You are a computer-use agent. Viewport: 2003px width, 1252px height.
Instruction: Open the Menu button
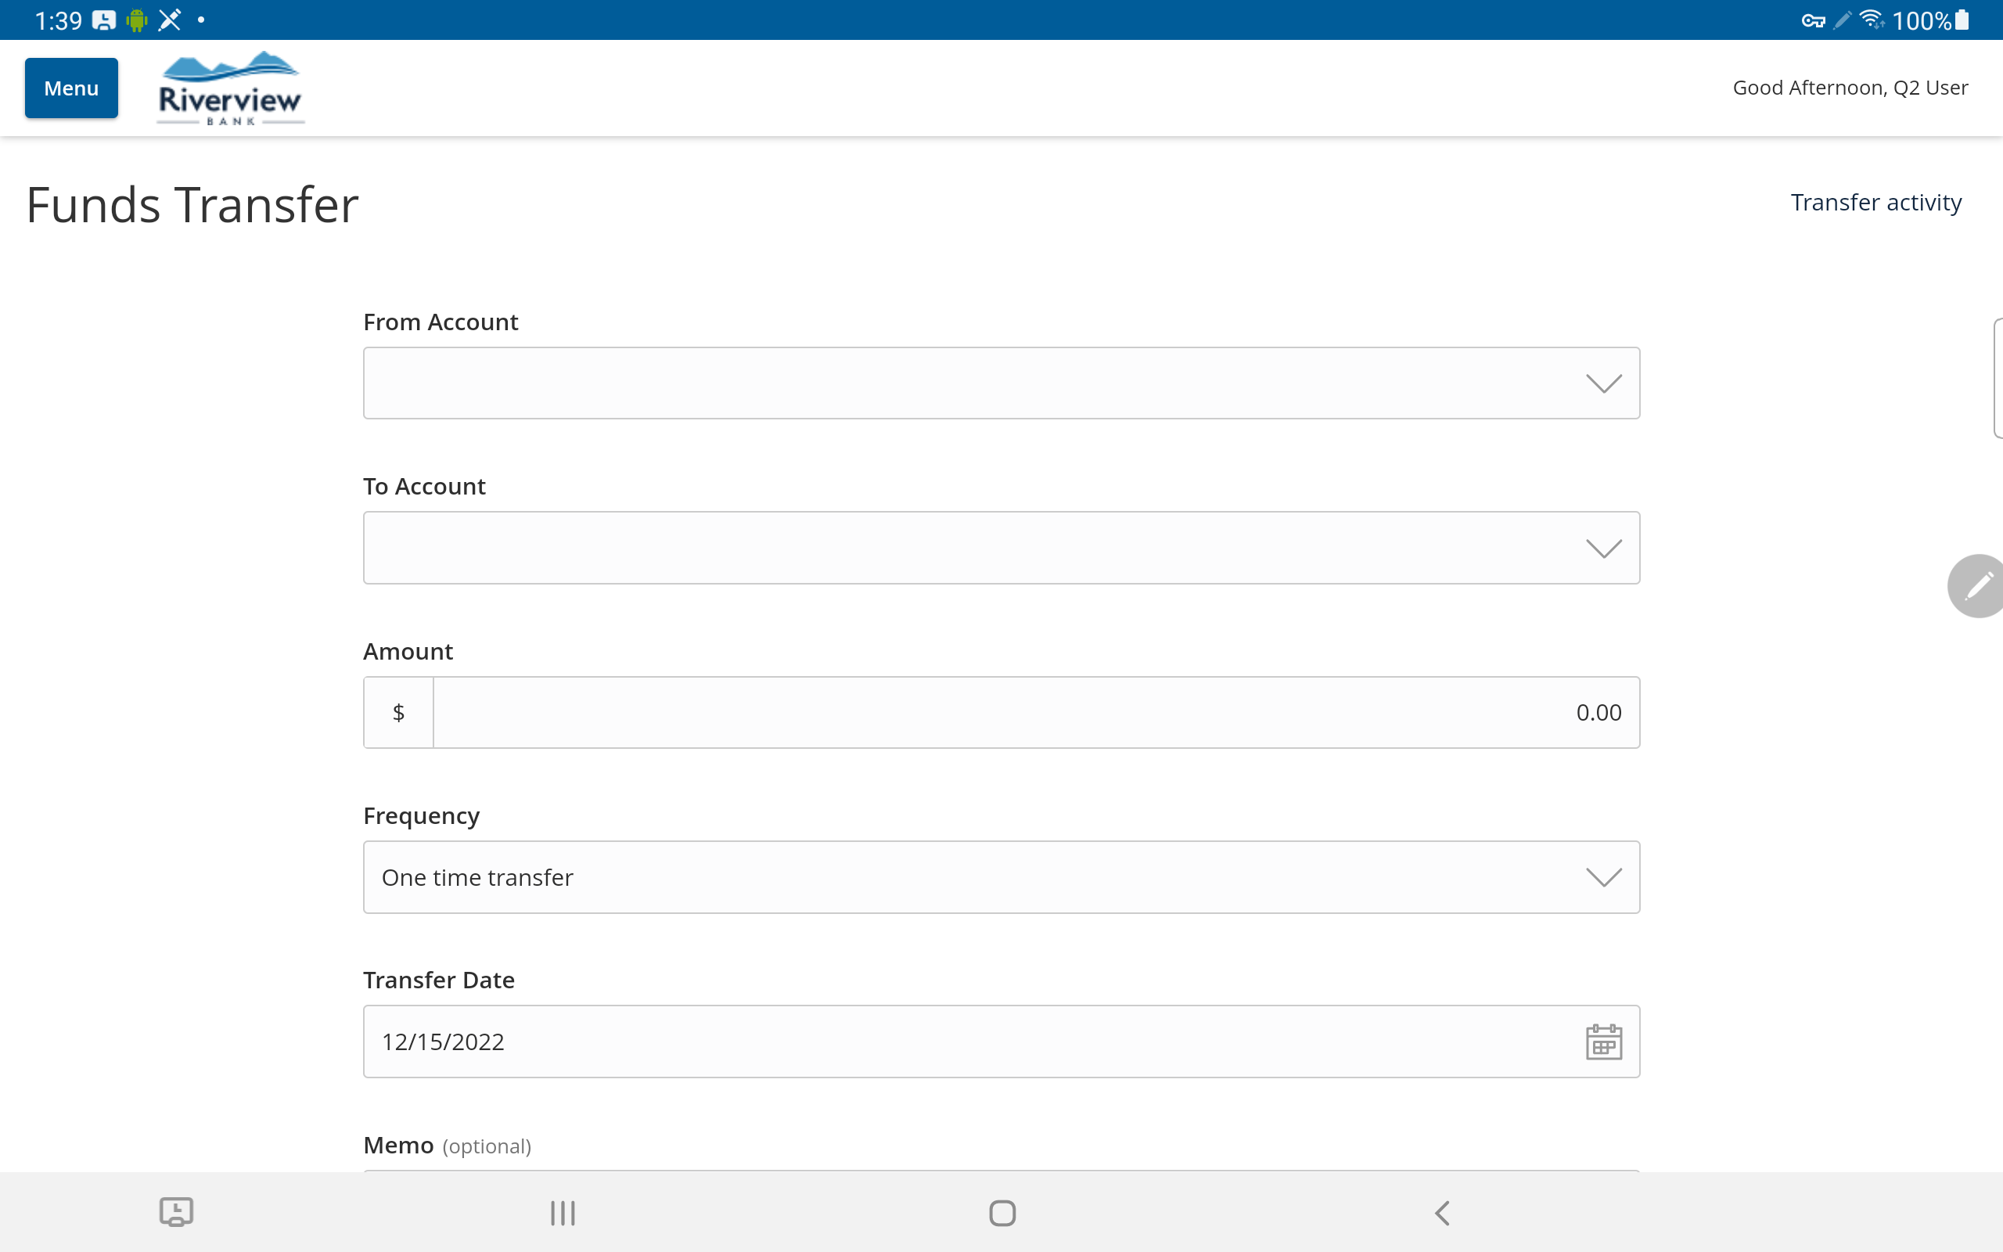(71, 88)
